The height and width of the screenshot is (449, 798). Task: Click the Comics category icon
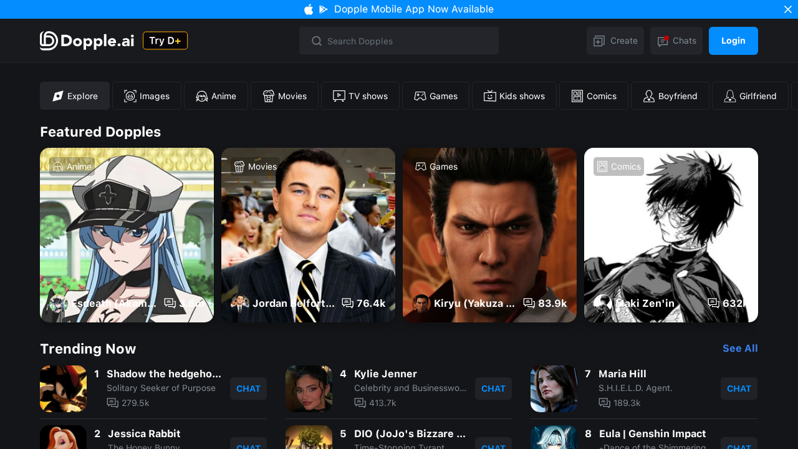(577, 96)
